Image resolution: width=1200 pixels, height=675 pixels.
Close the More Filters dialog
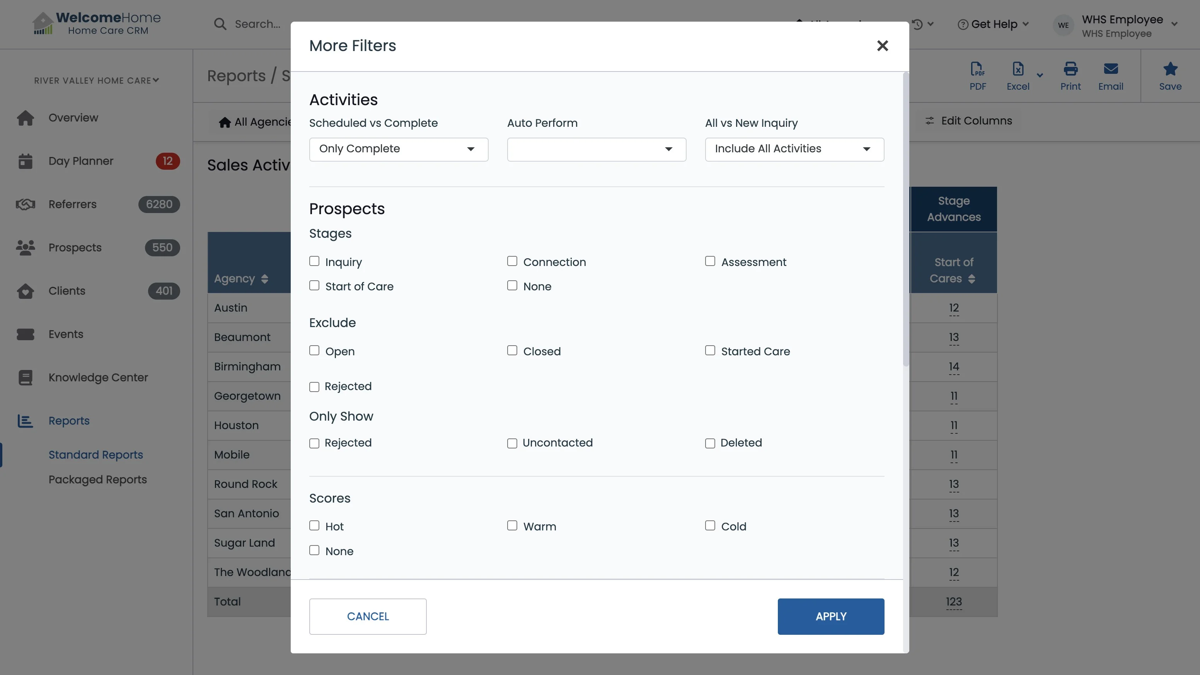pos(882,46)
